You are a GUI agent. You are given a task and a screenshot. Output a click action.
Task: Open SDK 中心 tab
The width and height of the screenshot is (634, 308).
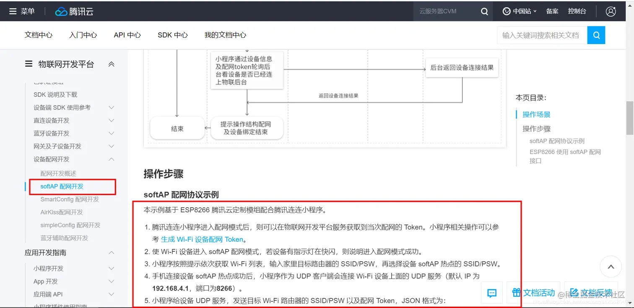click(x=173, y=35)
